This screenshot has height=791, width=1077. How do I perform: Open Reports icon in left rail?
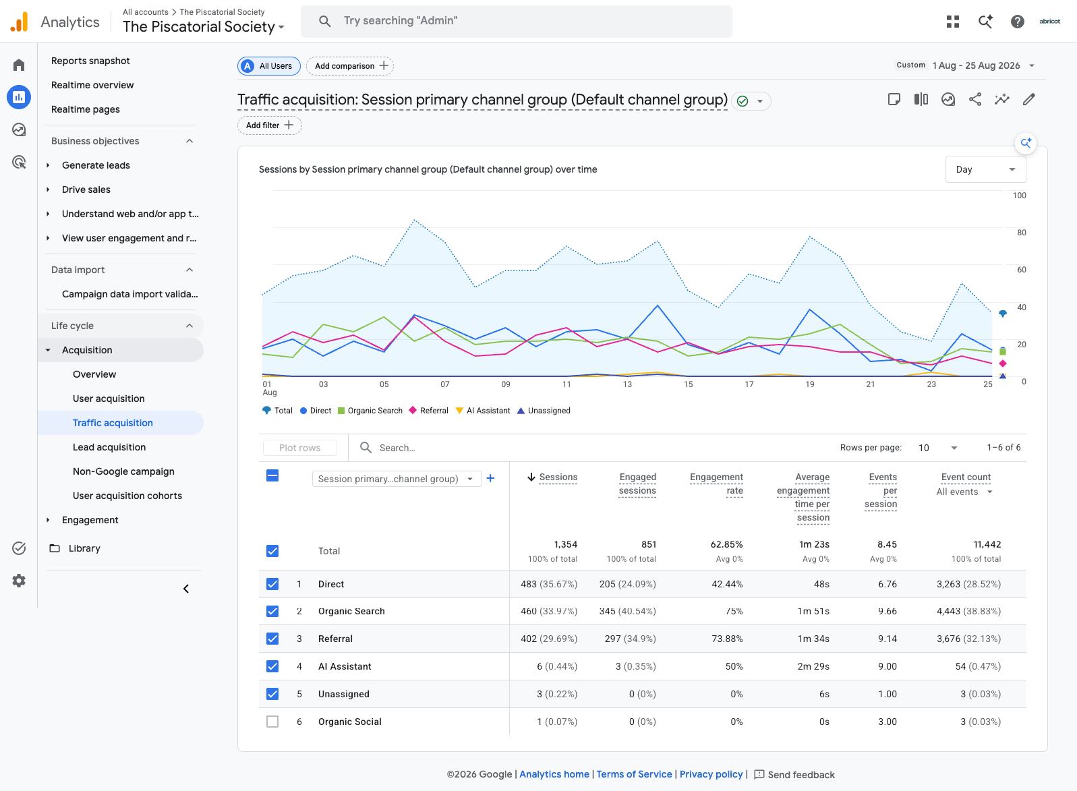tap(19, 97)
